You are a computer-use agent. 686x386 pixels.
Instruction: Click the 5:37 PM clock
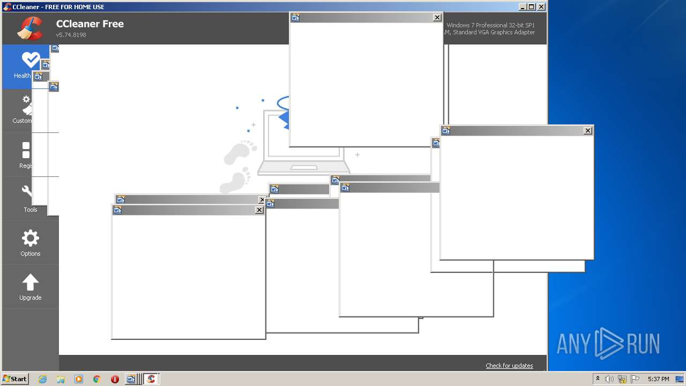[x=658, y=379]
